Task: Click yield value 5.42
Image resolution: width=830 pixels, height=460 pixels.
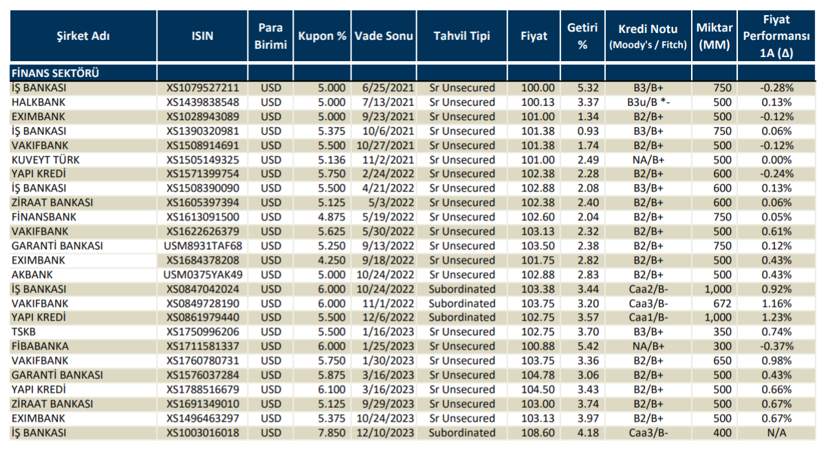Action: (x=589, y=347)
